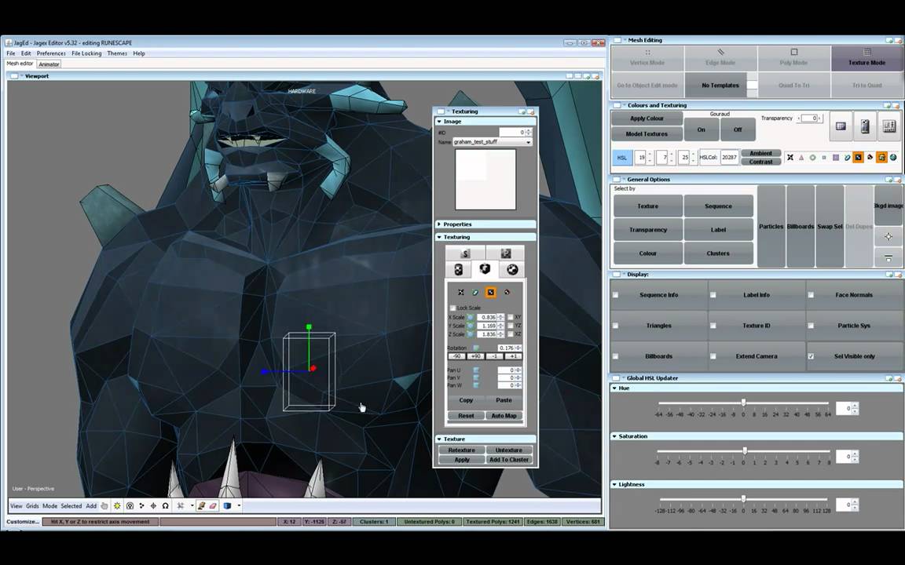Open the File menu
The width and height of the screenshot is (905, 565).
click(x=11, y=53)
